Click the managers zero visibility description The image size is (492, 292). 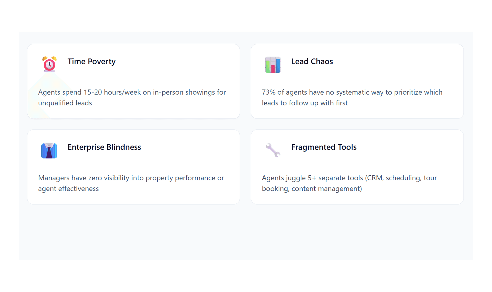[x=131, y=183]
